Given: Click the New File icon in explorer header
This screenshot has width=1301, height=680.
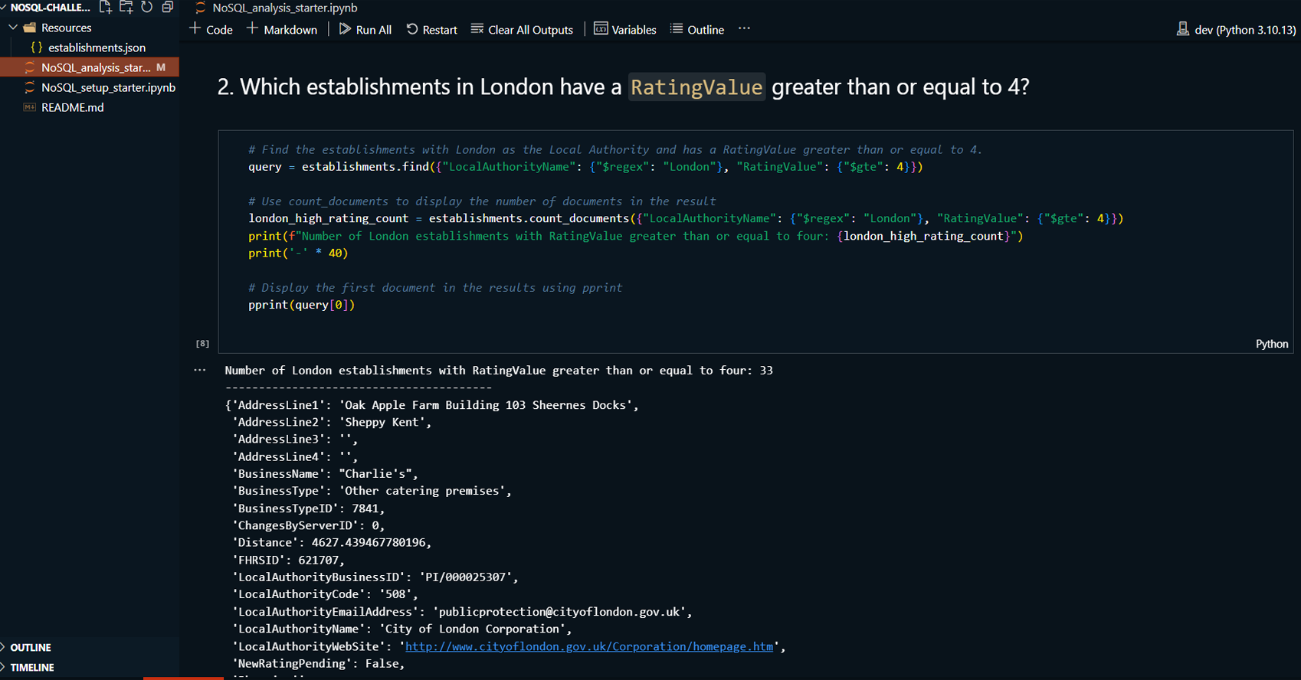Looking at the screenshot, I should click(x=106, y=7).
